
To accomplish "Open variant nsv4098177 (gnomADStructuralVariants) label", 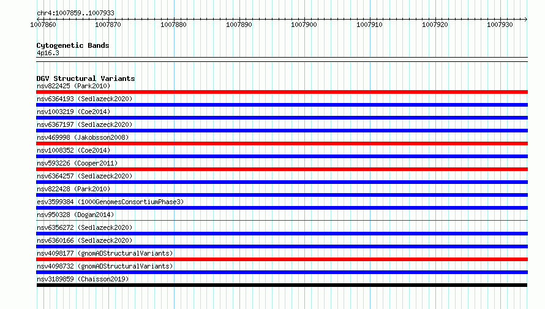I will [105, 253].
